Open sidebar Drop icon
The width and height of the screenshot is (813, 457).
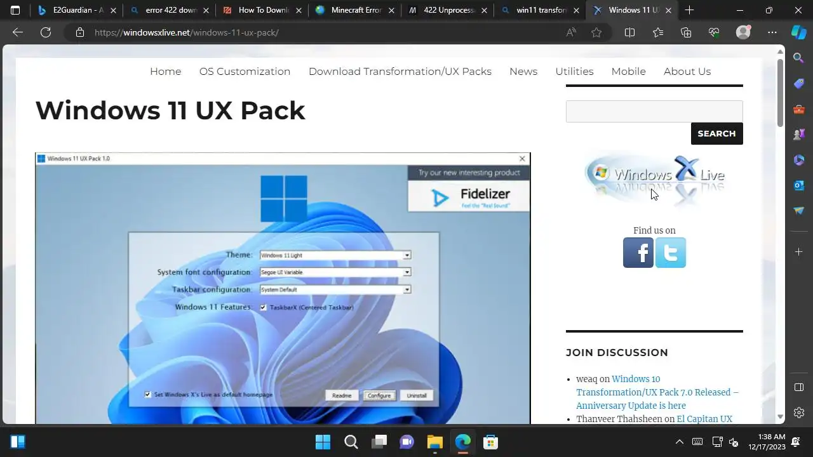tap(799, 211)
